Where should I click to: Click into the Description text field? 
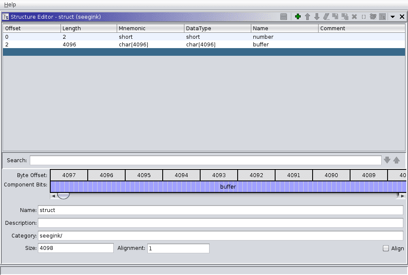tap(220, 223)
